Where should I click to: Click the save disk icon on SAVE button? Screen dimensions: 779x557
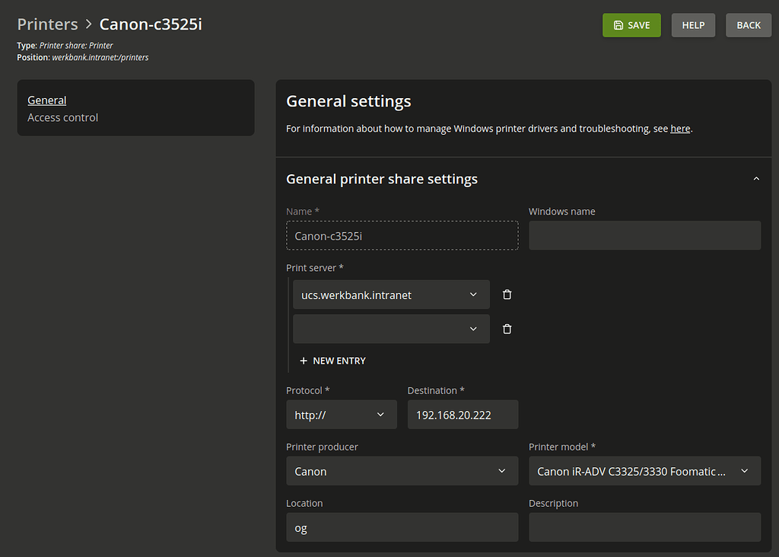click(618, 24)
